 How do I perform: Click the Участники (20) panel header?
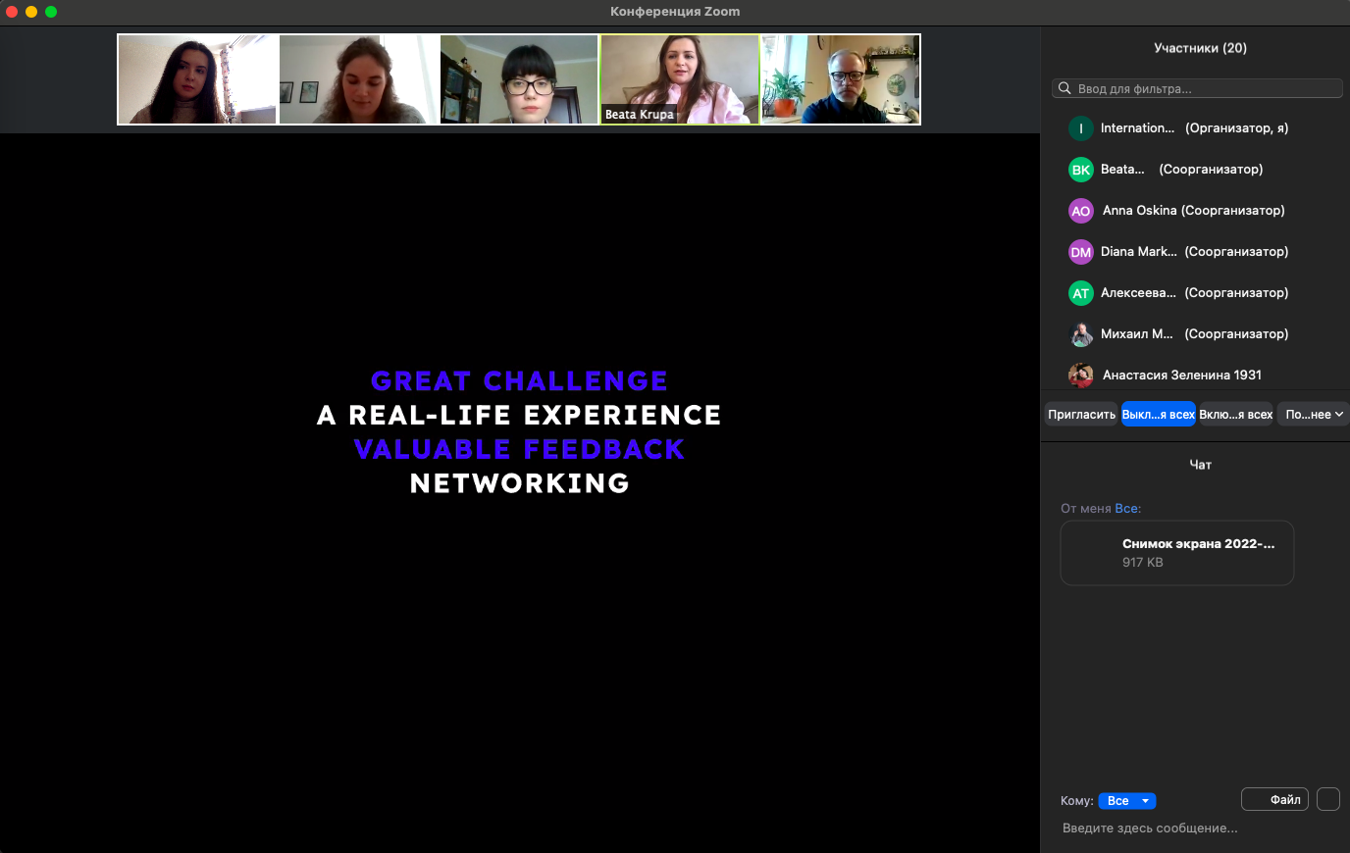[x=1200, y=48]
